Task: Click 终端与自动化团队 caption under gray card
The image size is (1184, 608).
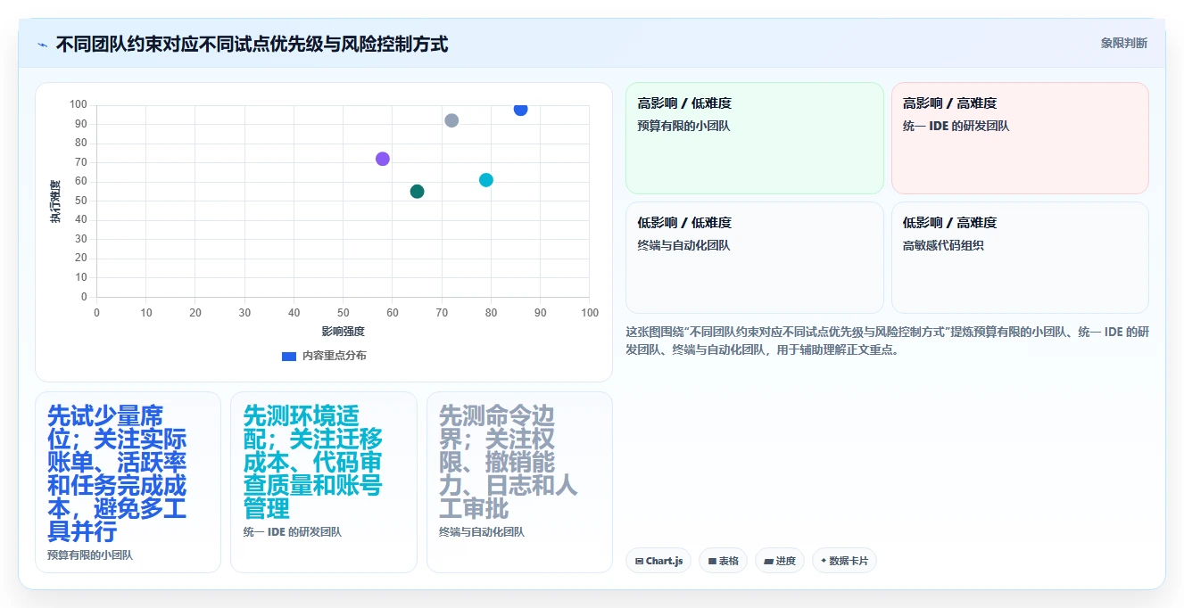Action: [482, 531]
